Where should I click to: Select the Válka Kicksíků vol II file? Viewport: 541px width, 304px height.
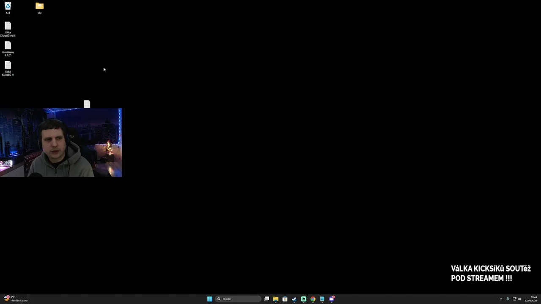click(8, 29)
